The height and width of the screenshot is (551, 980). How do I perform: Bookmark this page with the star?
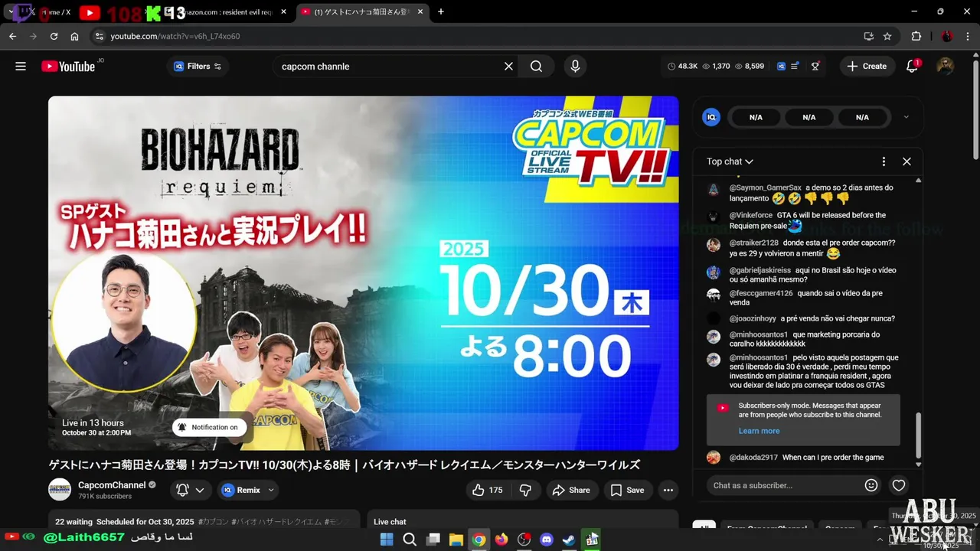coord(887,36)
